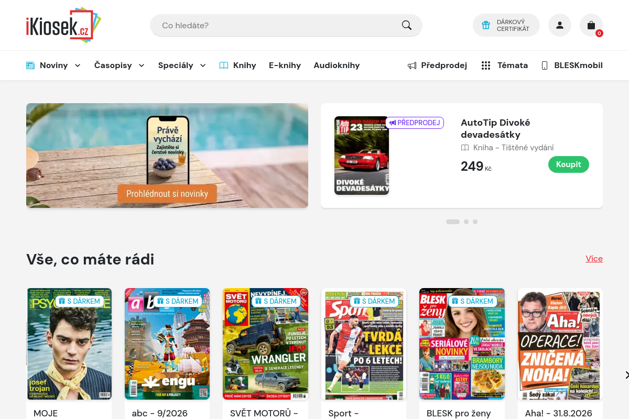629x419 pixels.
Task: Click Prohlédnout si novinky banner button
Action: pyautogui.click(x=167, y=194)
